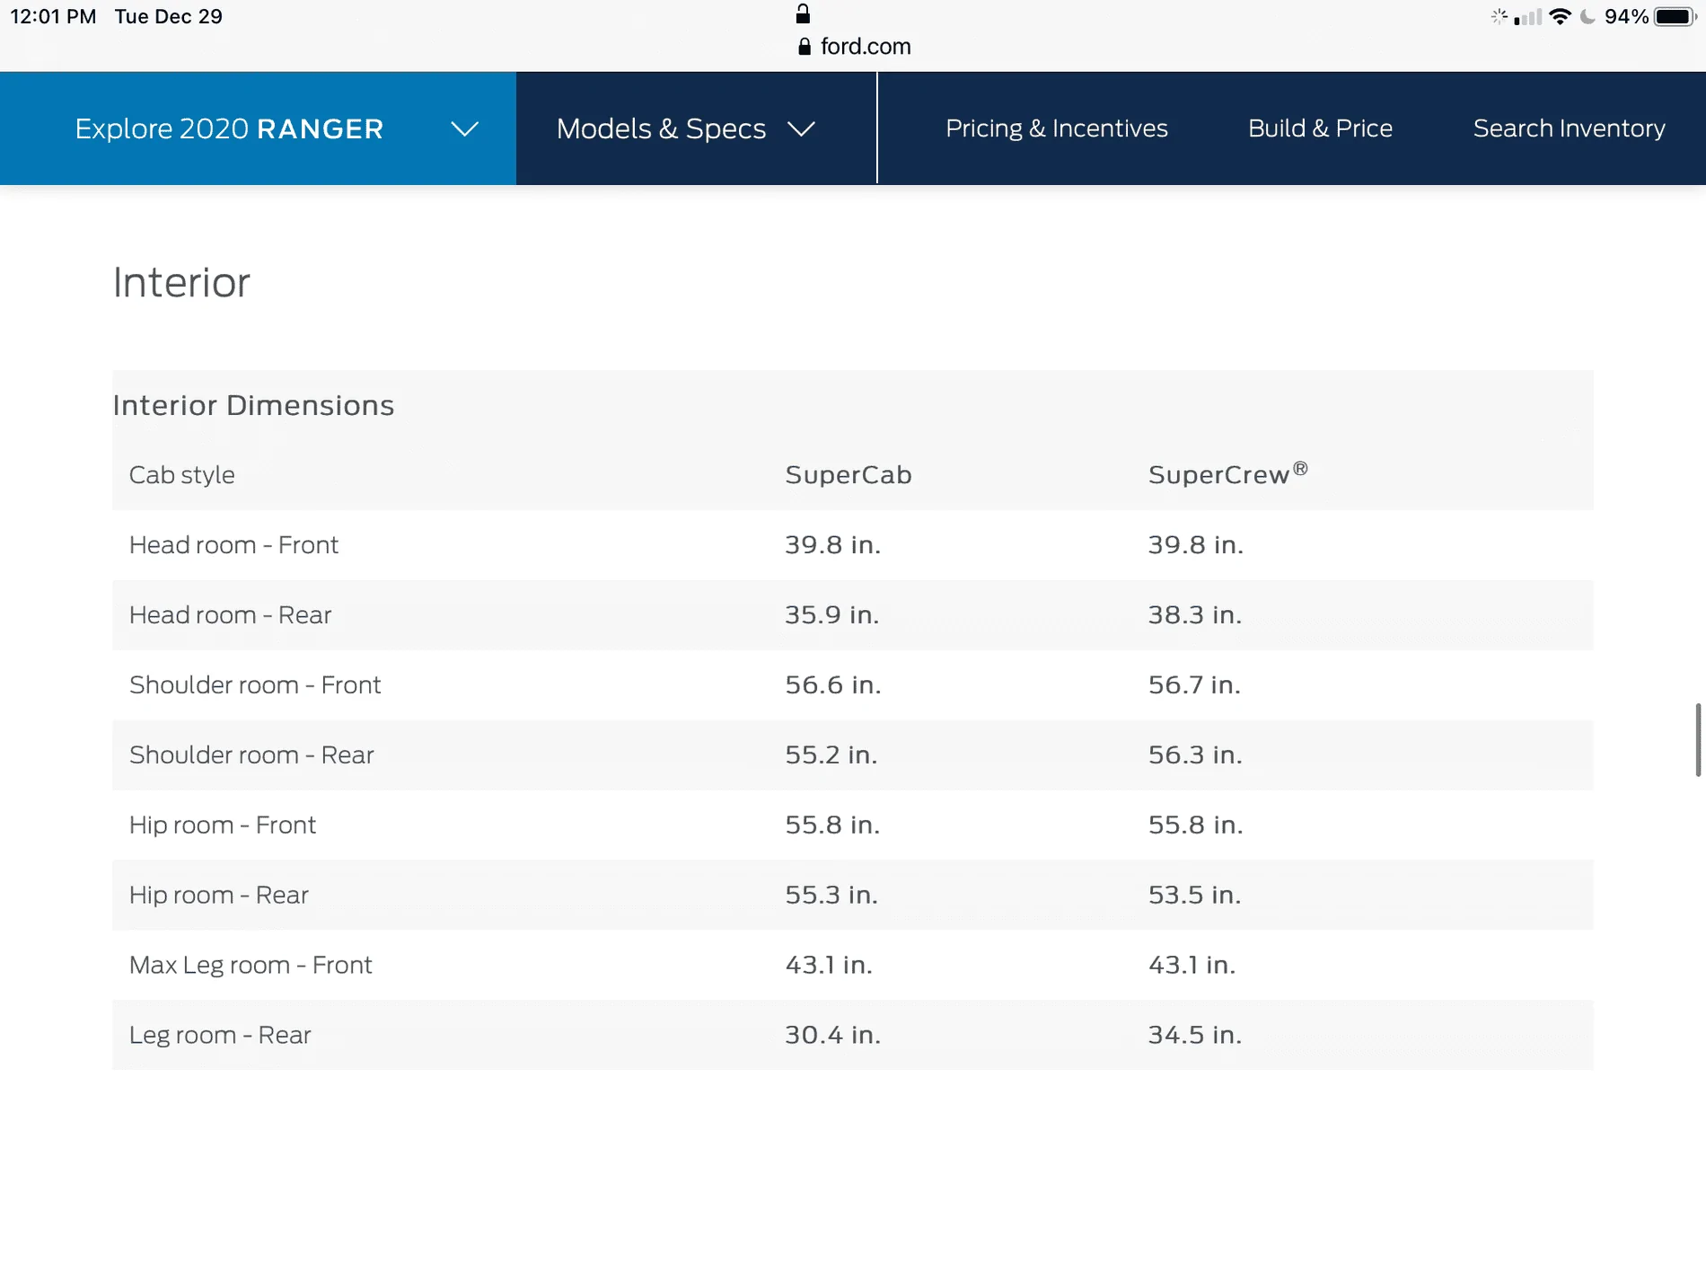Go to Pricing & Incentives
This screenshot has width=1706, height=1280.
click(x=1057, y=128)
